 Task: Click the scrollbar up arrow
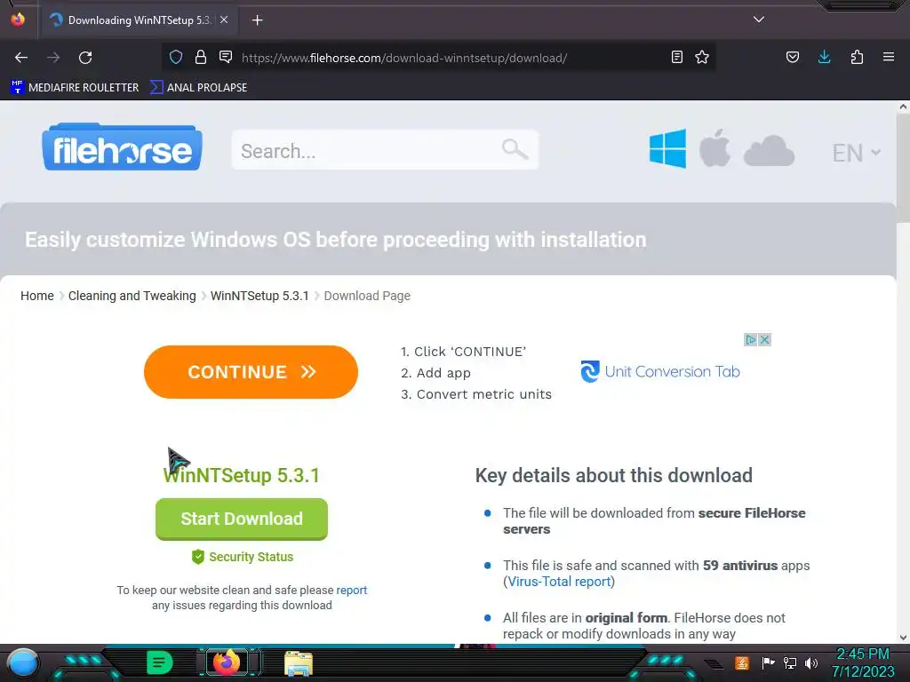tap(903, 107)
